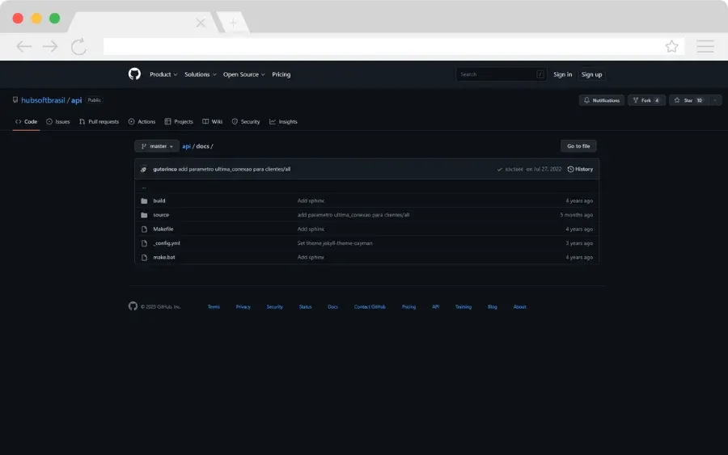Click the Notifications bell button
This screenshot has width=728, height=455.
click(602, 100)
